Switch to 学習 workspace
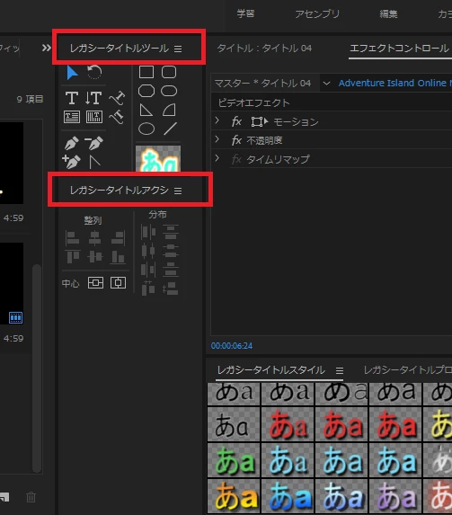 245,13
